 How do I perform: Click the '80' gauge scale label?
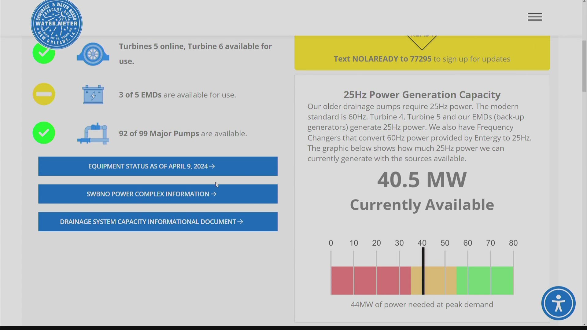pos(513,243)
